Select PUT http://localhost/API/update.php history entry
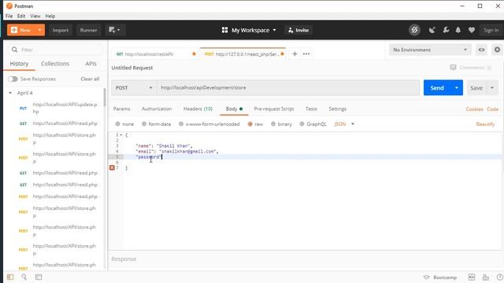Viewport: 504px width, 283px height. [57, 108]
